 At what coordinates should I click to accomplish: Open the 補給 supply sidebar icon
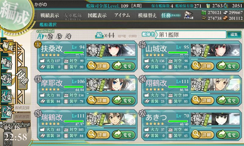coord(6,63)
